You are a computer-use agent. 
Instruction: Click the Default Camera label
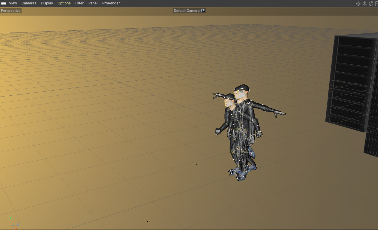click(186, 11)
